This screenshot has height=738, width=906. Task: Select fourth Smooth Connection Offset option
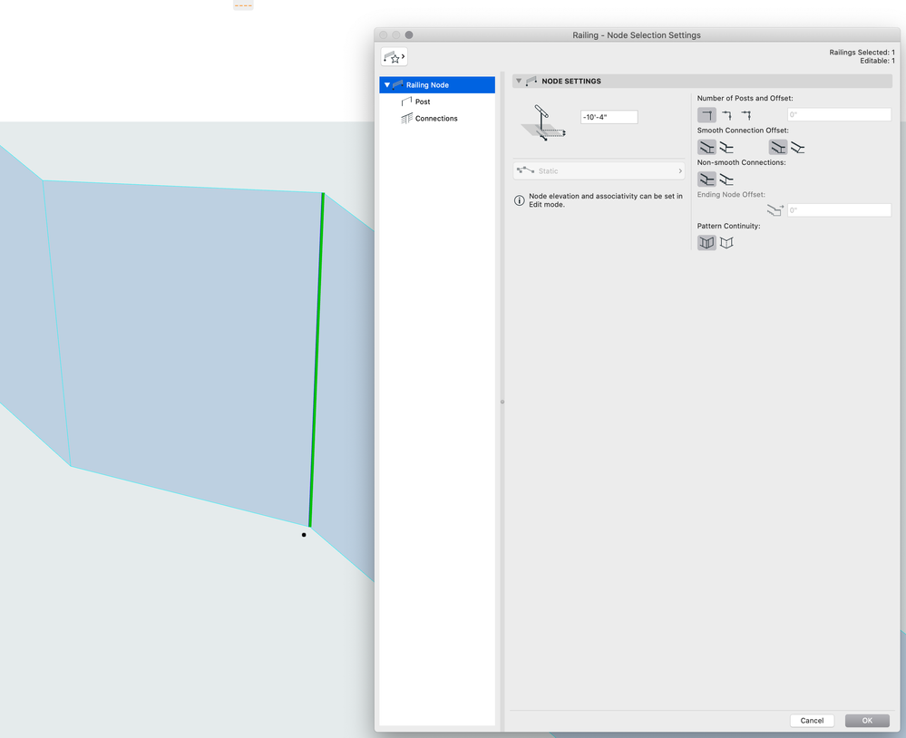coord(797,147)
